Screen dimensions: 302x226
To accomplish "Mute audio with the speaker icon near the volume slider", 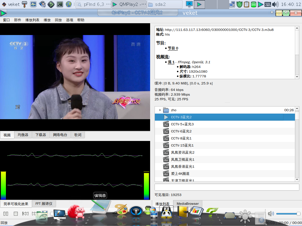I will pyautogui.click(x=271, y=214).
